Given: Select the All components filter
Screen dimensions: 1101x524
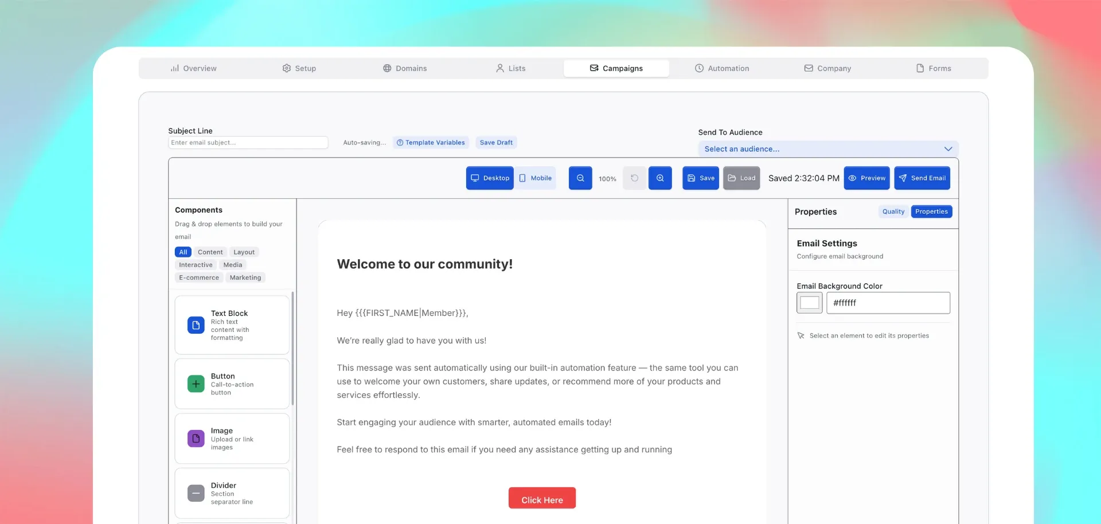Looking at the screenshot, I should [183, 252].
